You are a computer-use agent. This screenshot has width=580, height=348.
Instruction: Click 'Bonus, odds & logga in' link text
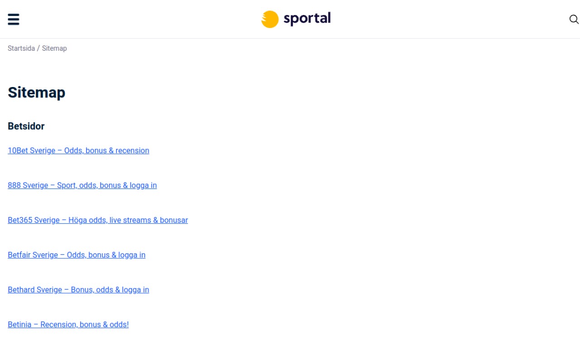pos(110,290)
